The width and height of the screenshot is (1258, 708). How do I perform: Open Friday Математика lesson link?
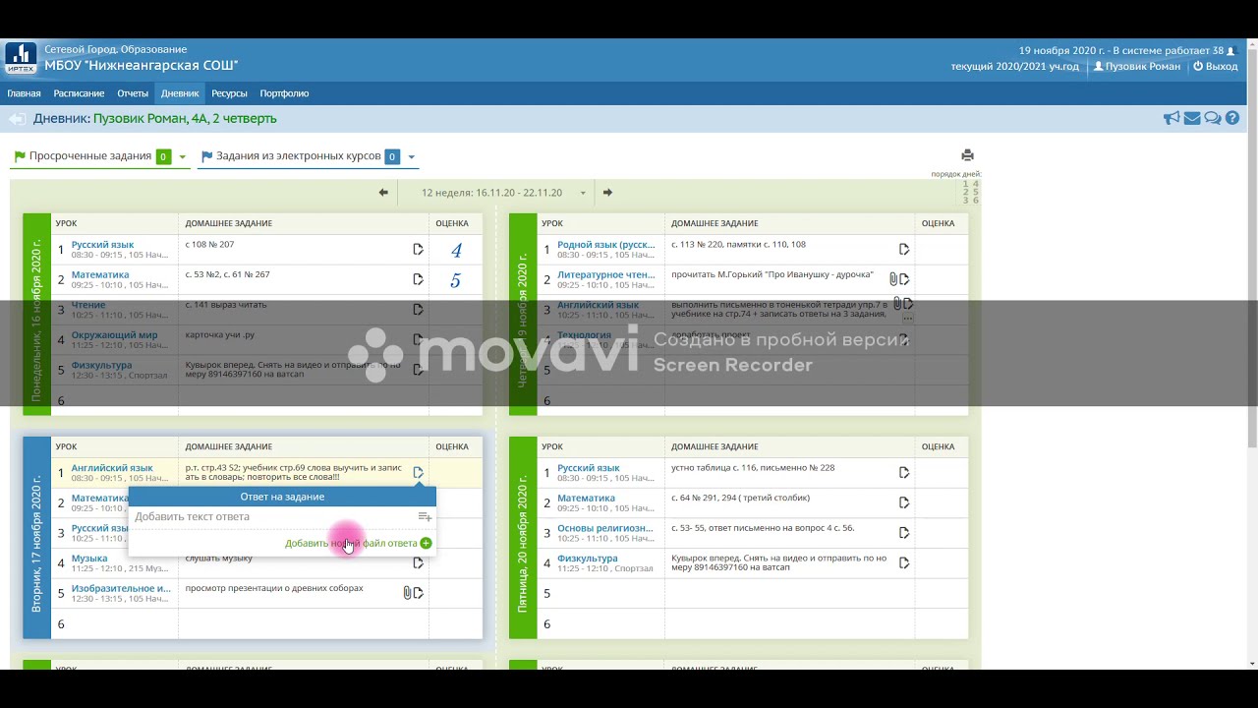pos(586,499)
